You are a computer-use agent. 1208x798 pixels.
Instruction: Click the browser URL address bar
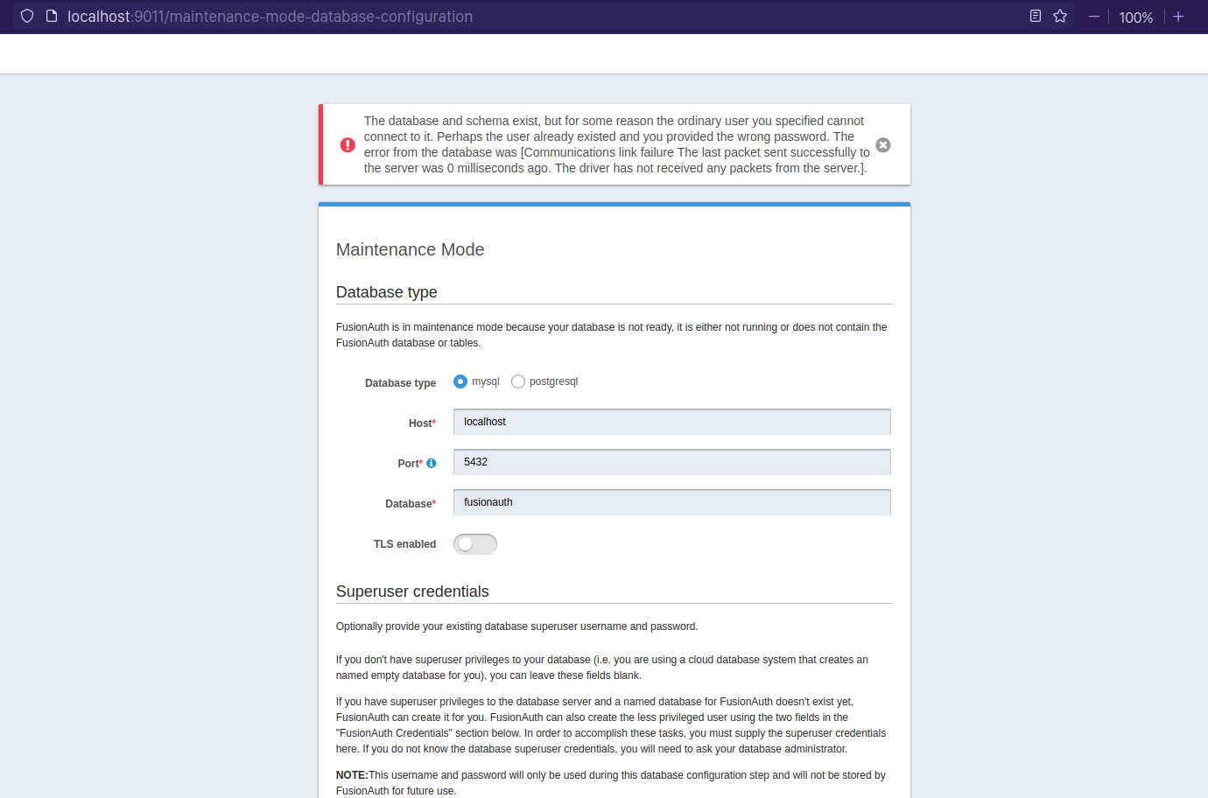(543, 17)
